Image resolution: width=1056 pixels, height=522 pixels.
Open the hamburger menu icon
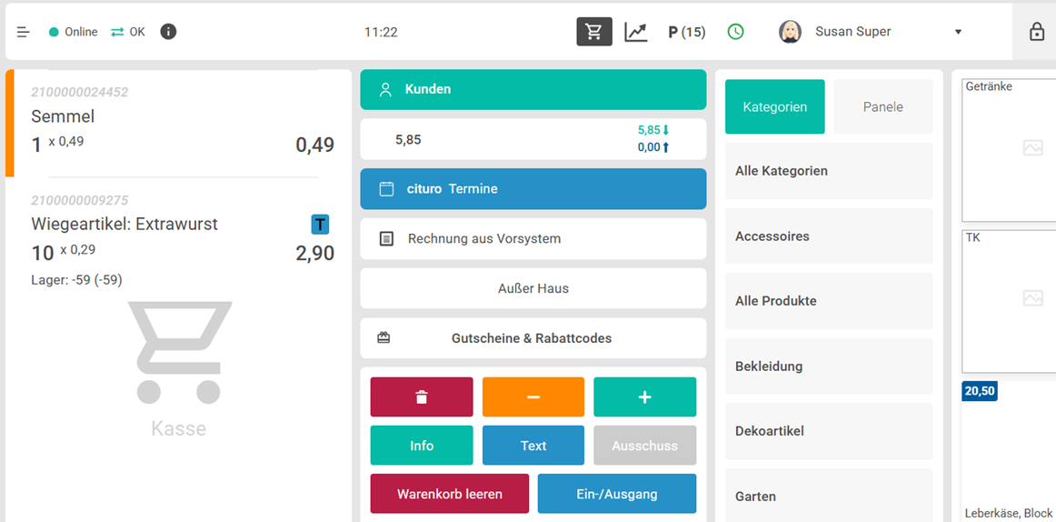coord(24,32)
